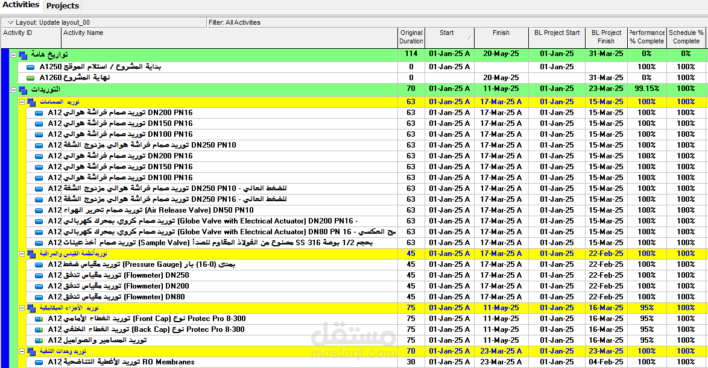Click WBS icon beside توريد الأجزاء الميكانيكية
708x368 pixels.
coord(31,308)
